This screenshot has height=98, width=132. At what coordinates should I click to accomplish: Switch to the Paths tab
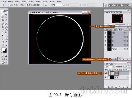pyautogui.click(x=112, y=64)
